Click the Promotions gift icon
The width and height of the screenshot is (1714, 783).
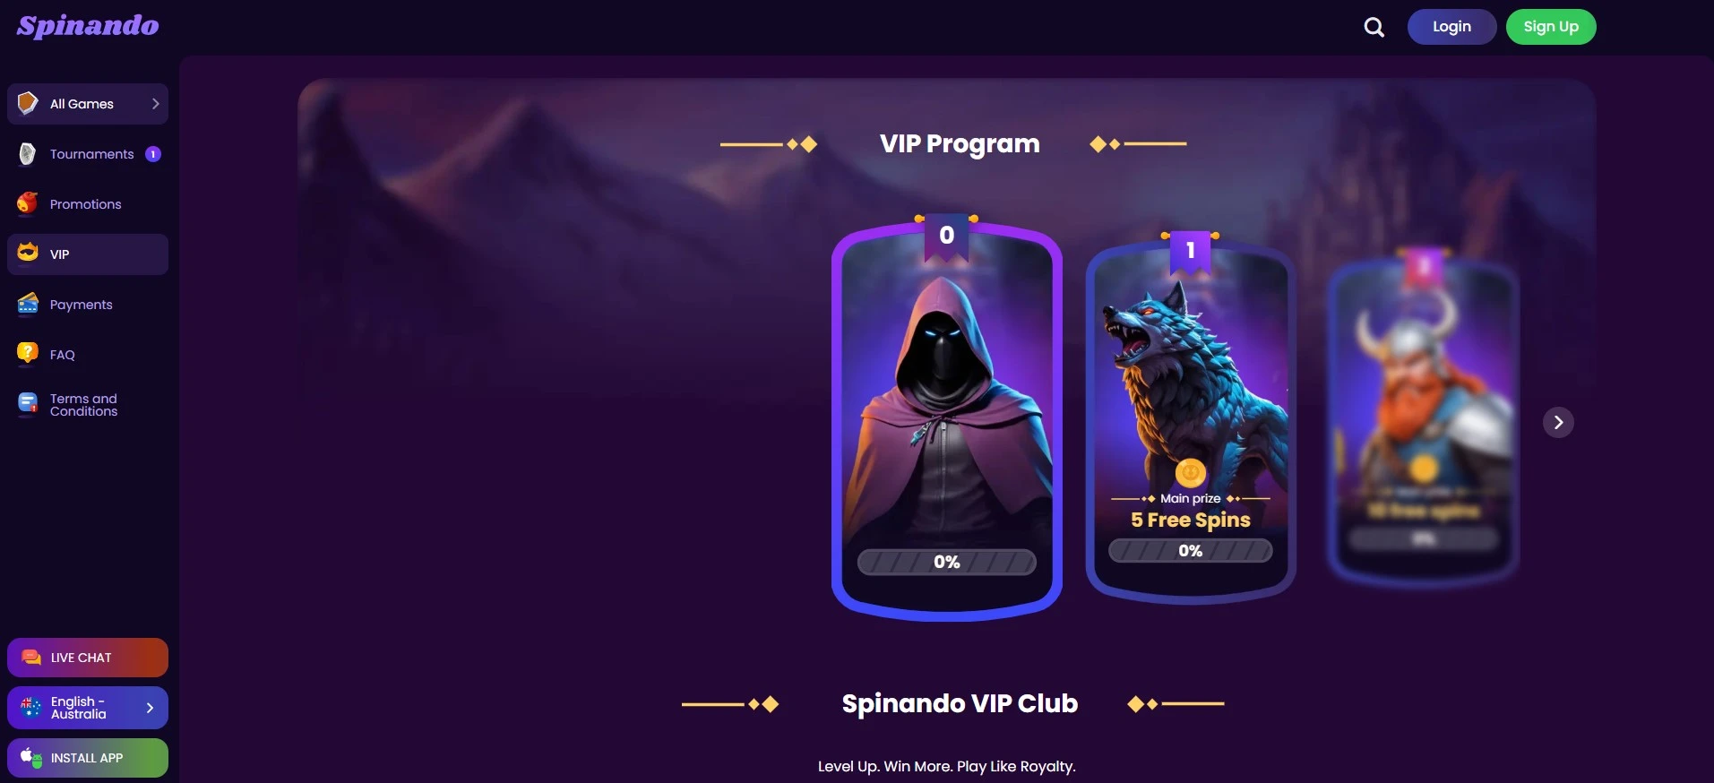click(28, 203)
